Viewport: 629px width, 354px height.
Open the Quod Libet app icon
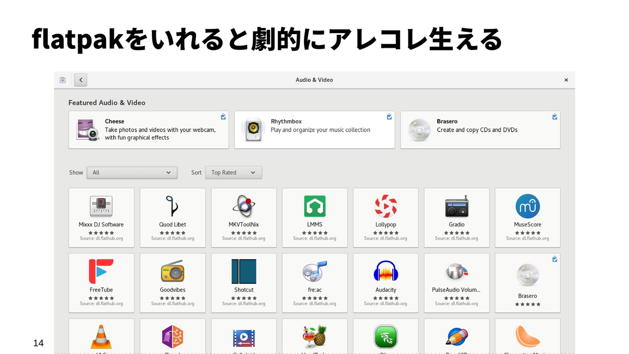tap(172, 206)
